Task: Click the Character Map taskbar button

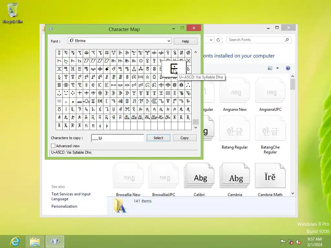Action: click(55, 242)
